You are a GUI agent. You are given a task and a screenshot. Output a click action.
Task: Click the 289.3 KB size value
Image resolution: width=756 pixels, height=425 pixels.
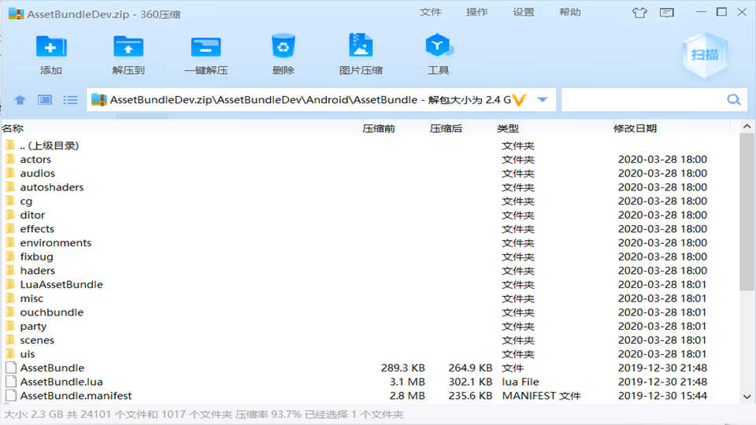point(402,368)
